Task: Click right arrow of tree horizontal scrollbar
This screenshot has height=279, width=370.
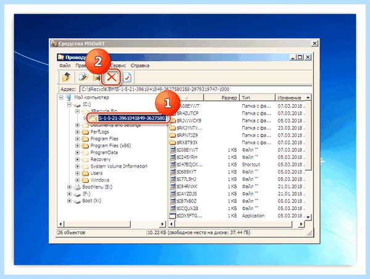Action: pyautogui.click(x=162, y=224)
